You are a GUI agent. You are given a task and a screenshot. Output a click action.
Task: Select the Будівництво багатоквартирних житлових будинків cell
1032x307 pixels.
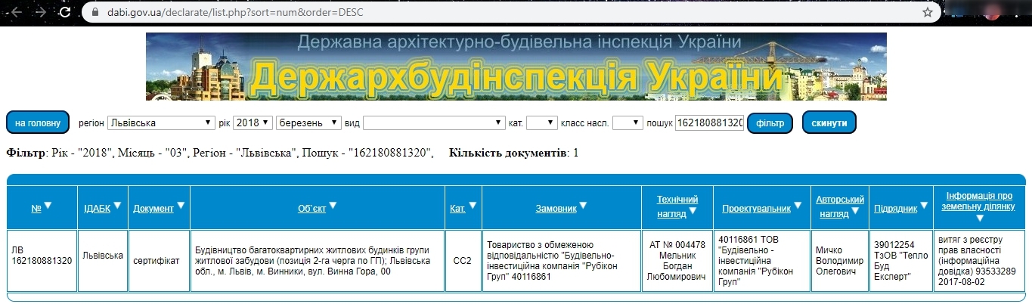click(x=317, y=261)
